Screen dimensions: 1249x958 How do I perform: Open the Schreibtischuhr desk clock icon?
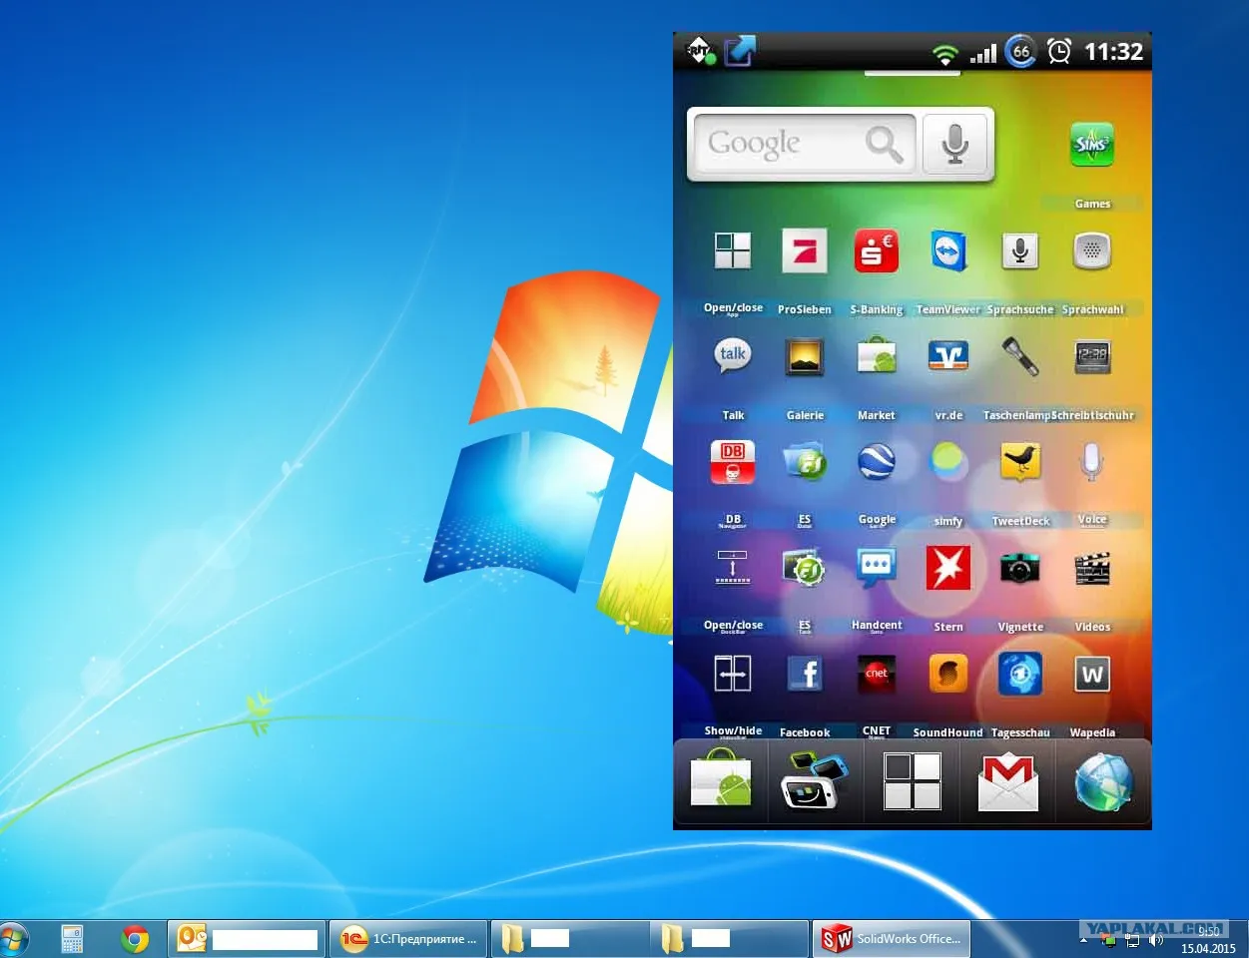tap(1092, 356)
